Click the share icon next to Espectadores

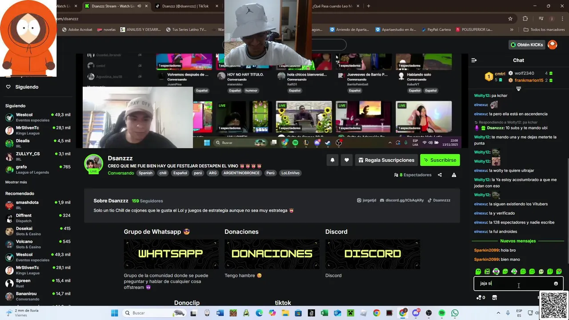click(440, 175)
